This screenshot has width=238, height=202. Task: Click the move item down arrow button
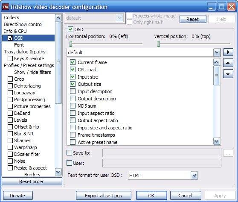tap(228, 74)
